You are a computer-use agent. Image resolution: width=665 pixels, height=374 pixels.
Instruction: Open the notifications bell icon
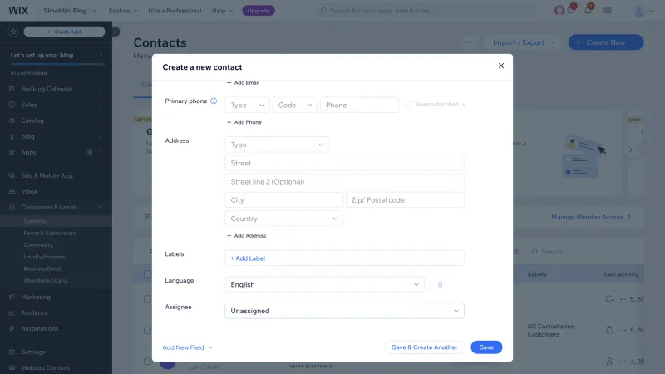click(588, 10)
